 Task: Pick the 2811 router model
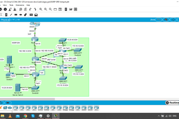pyautogui.click(x=96, y=108)
